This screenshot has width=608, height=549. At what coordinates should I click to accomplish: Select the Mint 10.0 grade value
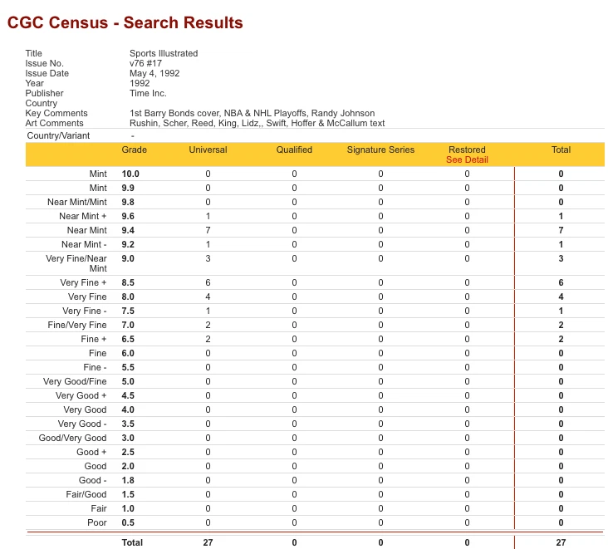130,174
